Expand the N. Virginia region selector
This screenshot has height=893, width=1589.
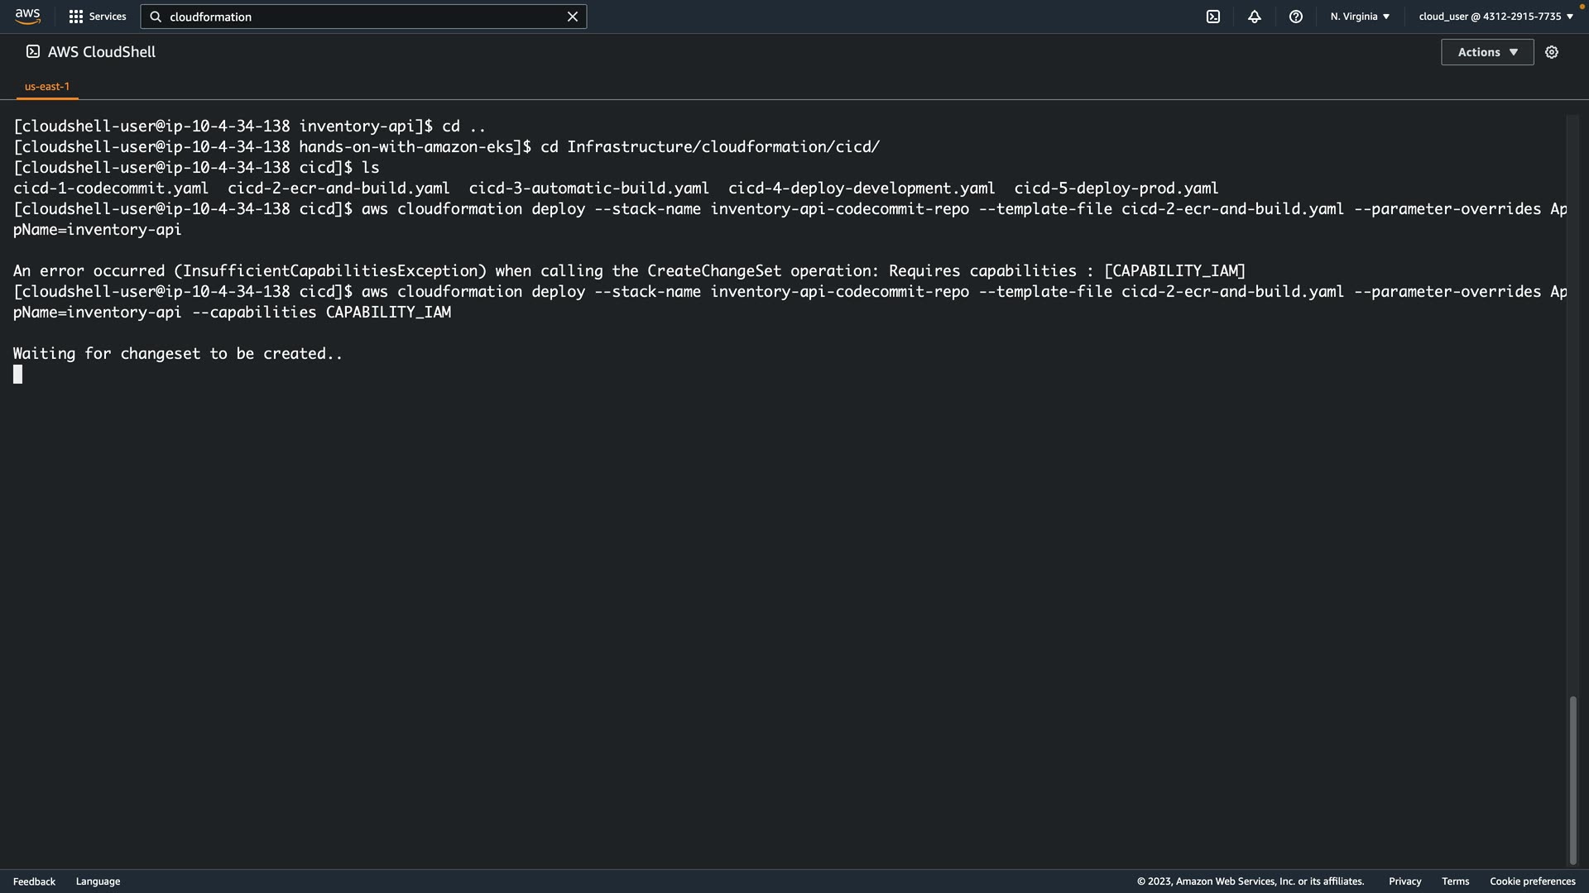pos(1360,17)
